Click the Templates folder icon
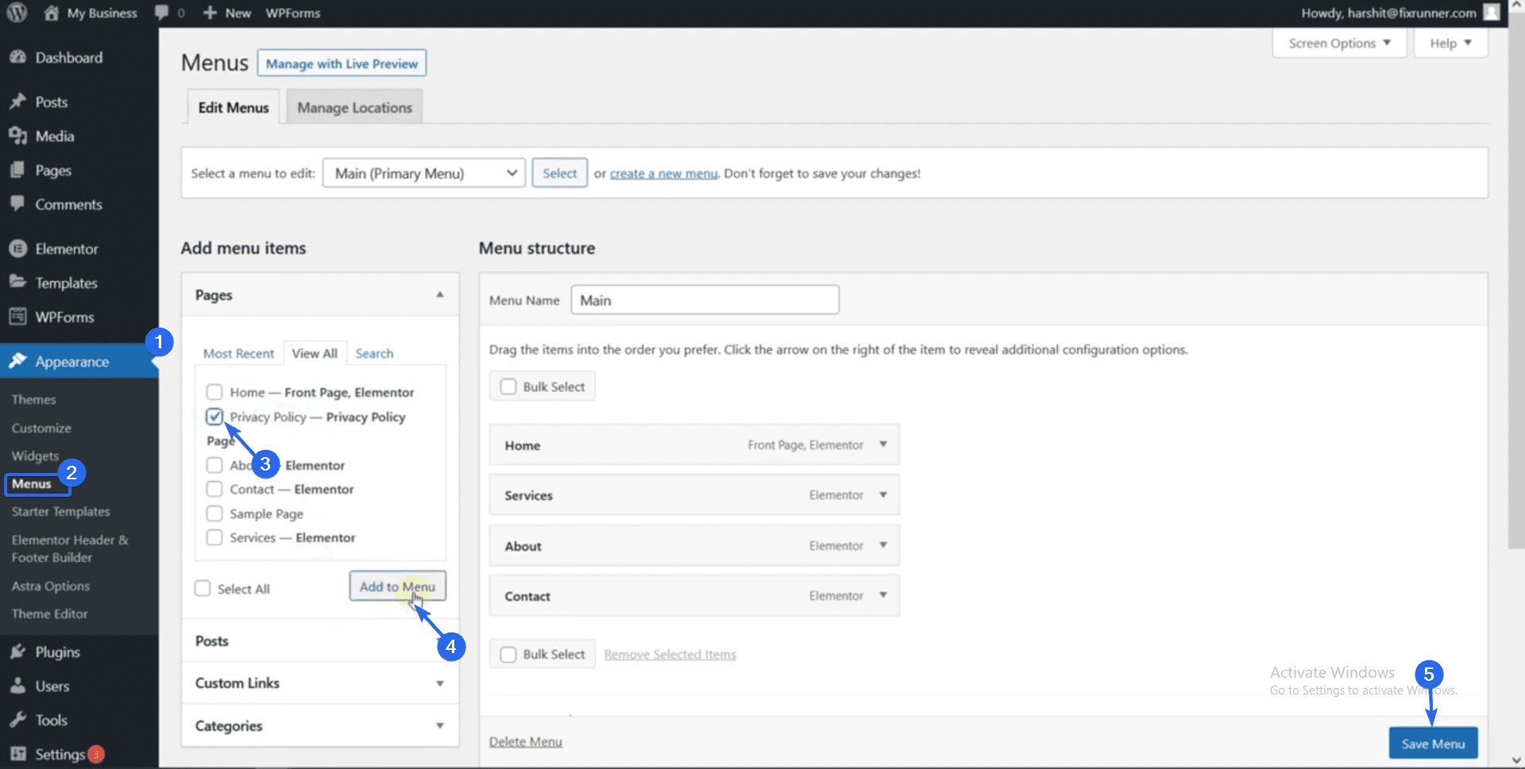The image size is (1525, 769). 17,283
